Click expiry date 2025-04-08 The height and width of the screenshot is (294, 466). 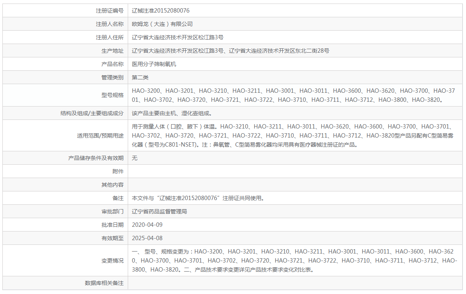[x=147, y=238]
